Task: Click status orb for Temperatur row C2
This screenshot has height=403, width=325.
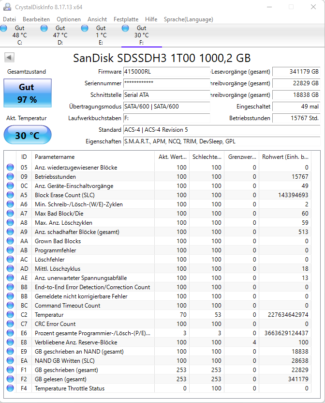Action: (10, 314)
